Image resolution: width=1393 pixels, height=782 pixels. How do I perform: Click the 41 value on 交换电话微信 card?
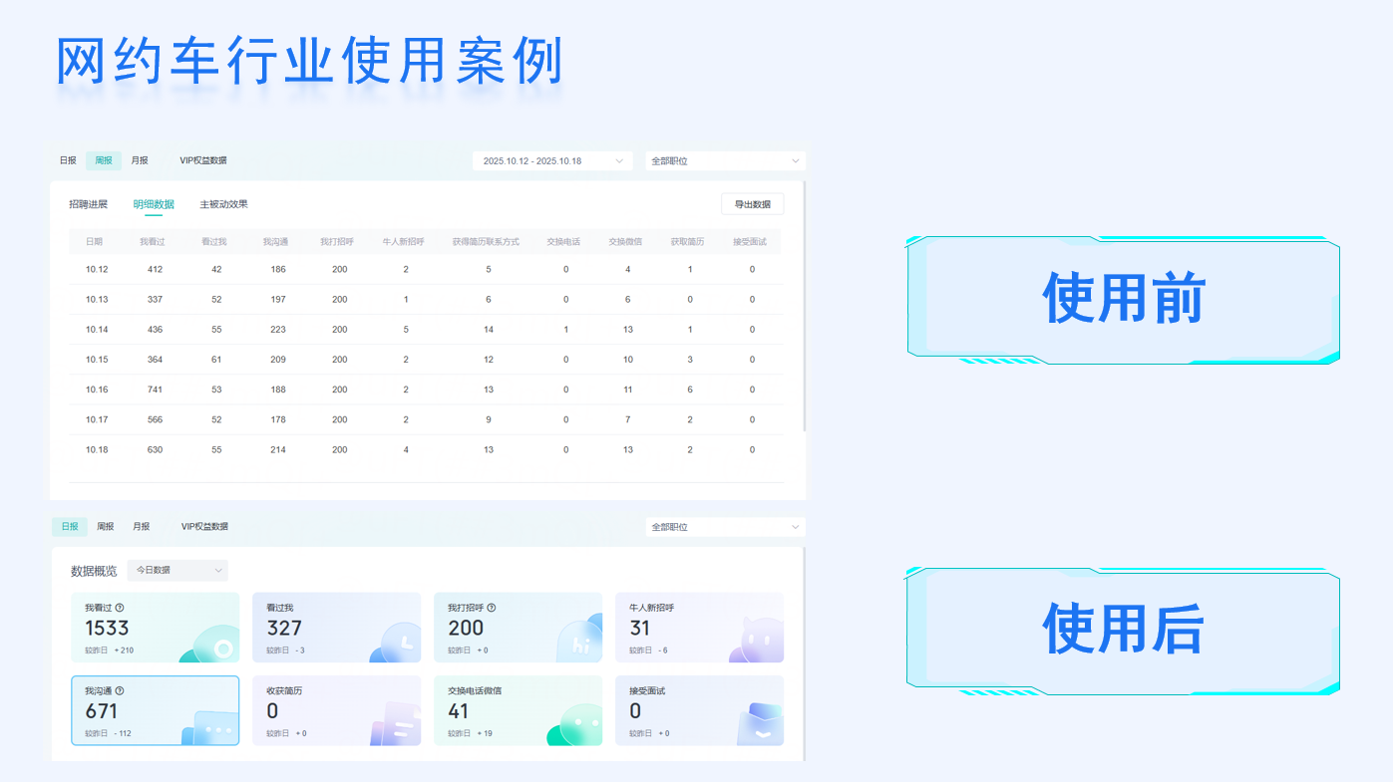459,711
